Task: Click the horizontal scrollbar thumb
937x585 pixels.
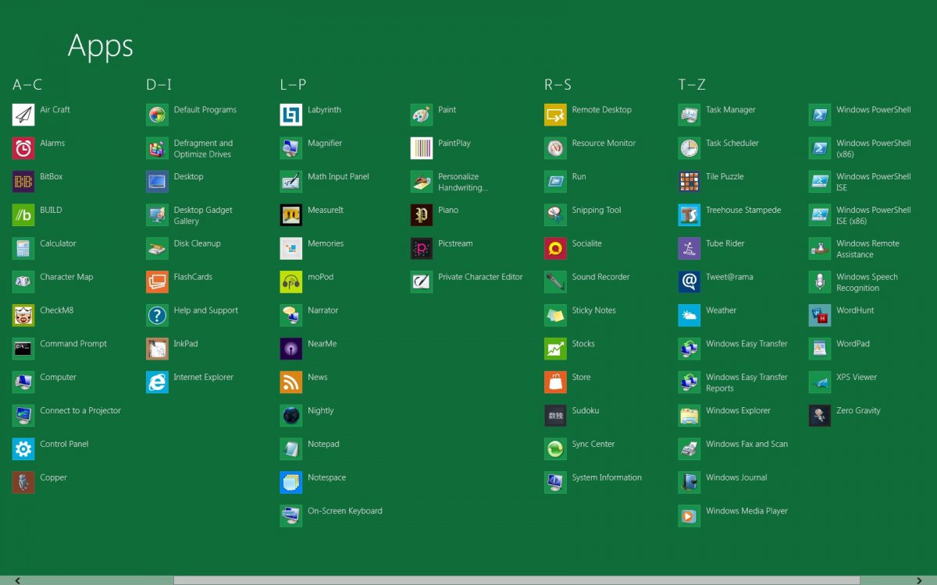Action: pyautogui.click(x=516, y=580)
